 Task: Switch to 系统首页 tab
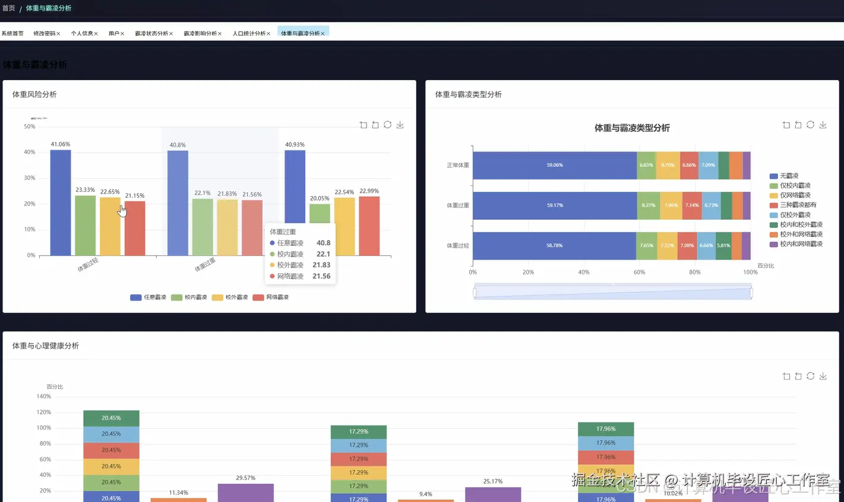pos(12,33)
